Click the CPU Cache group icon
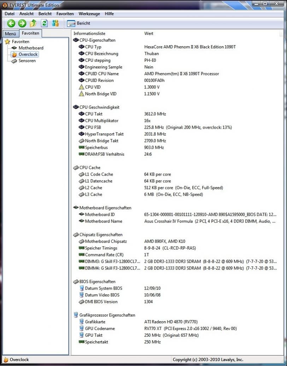The width and height of the screenshot is (287, 366). point(76,167)
